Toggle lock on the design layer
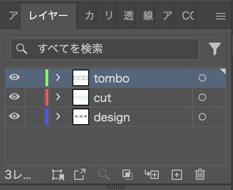Image resolution: width=233 pixels, height=190 pixels. 34,117
